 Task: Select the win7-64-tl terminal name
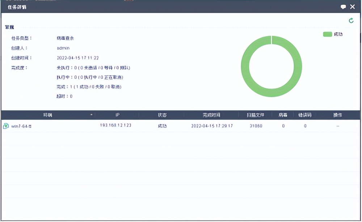click(x=21, y=126)
